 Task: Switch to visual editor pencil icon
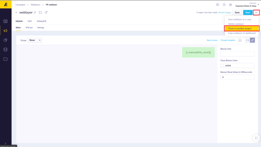[x=252, y=40]
